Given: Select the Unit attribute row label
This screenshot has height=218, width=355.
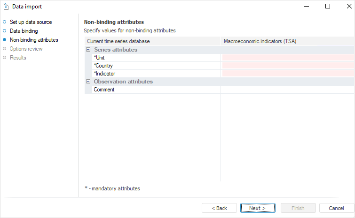Looking at the screenshot, I should point(100,58).
